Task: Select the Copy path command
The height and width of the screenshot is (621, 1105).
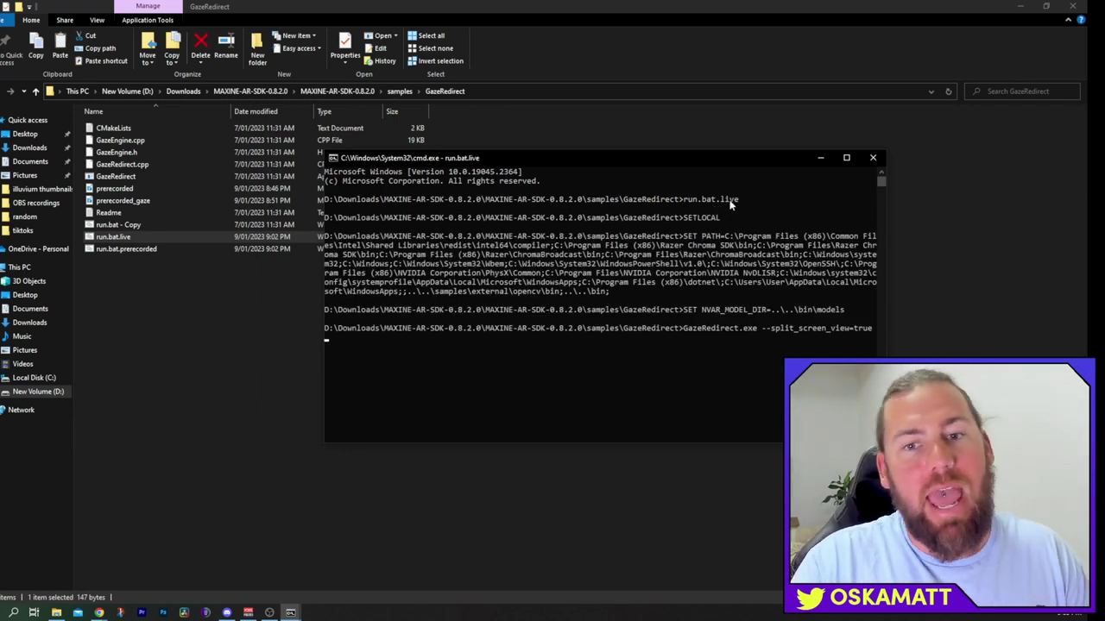Action: coord(95,48)
